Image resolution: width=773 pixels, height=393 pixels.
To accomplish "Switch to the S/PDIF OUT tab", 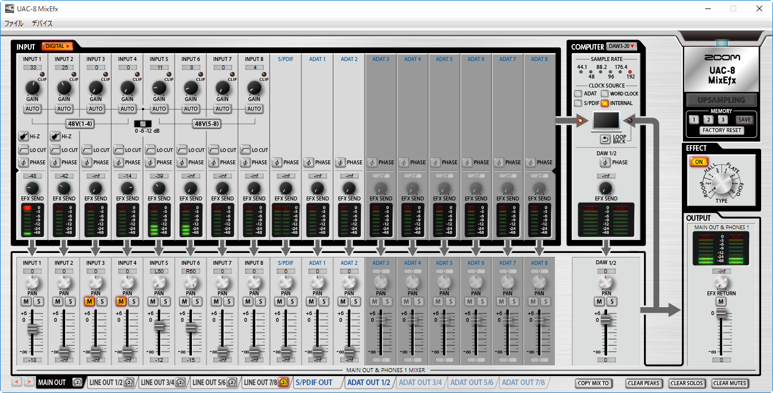I will 314,383.
